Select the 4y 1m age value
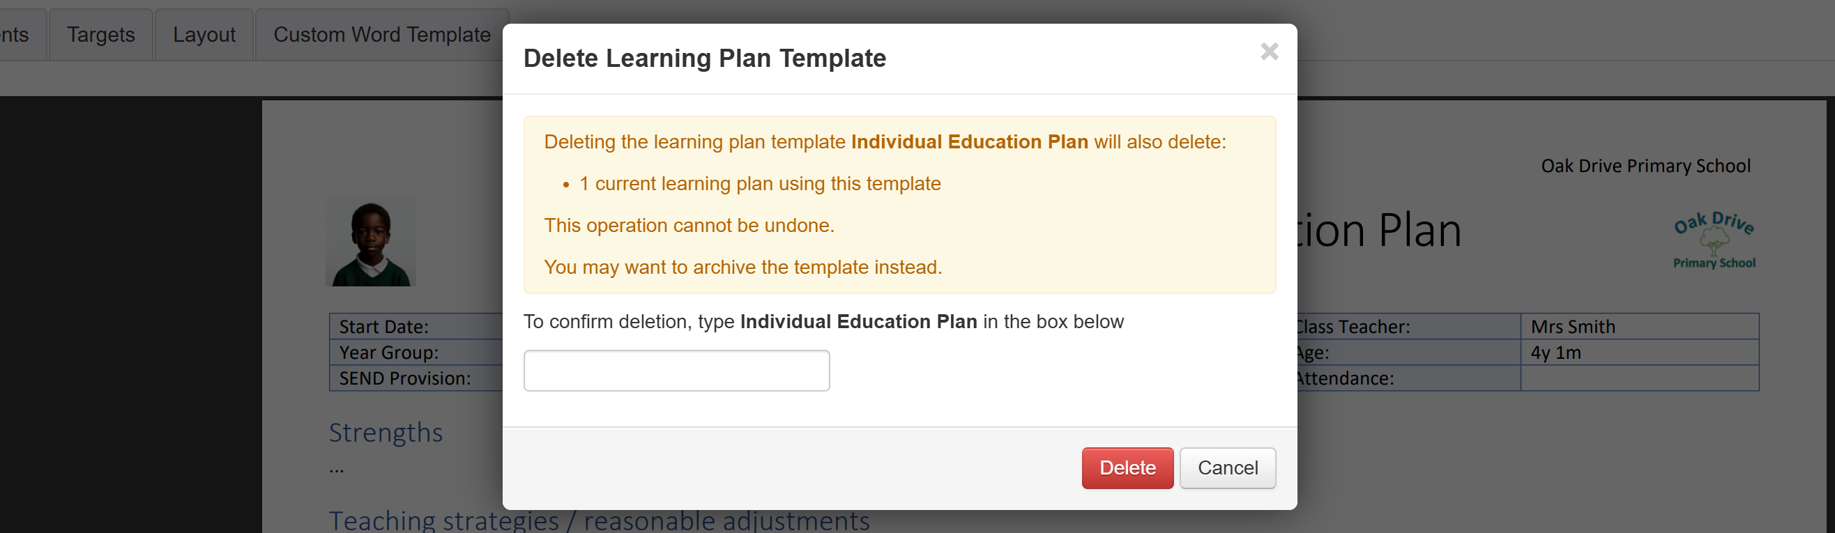 pyautogui.click(x=1555, y=353)
